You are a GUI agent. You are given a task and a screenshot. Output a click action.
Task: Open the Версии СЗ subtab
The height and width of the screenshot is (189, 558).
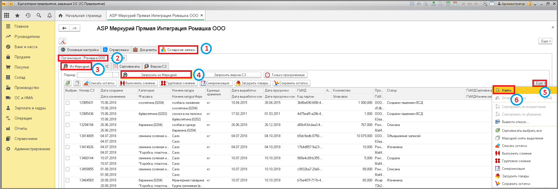(155, 66)
